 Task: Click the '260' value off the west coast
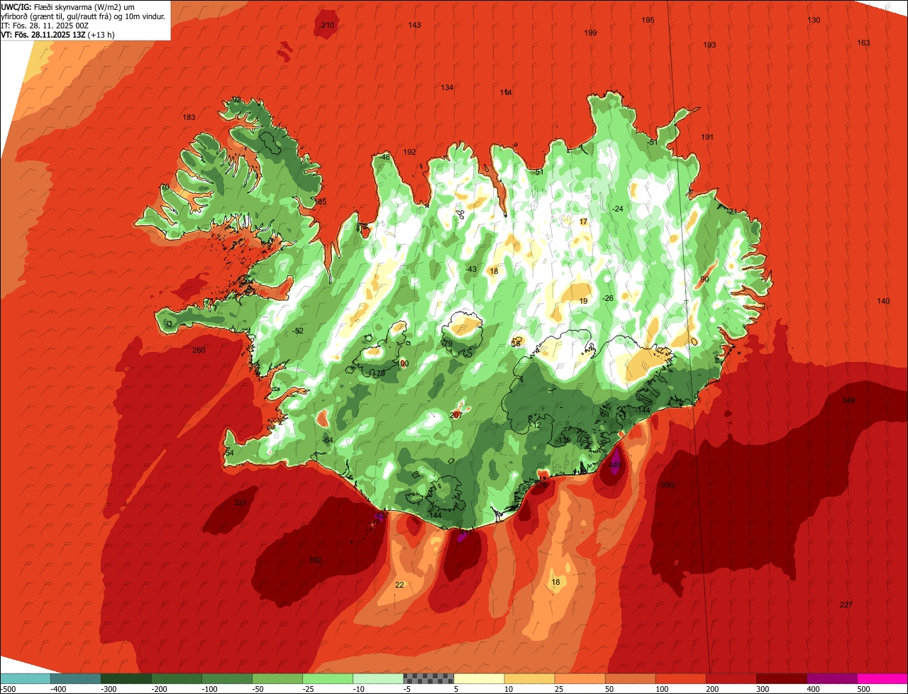point(199,351)
